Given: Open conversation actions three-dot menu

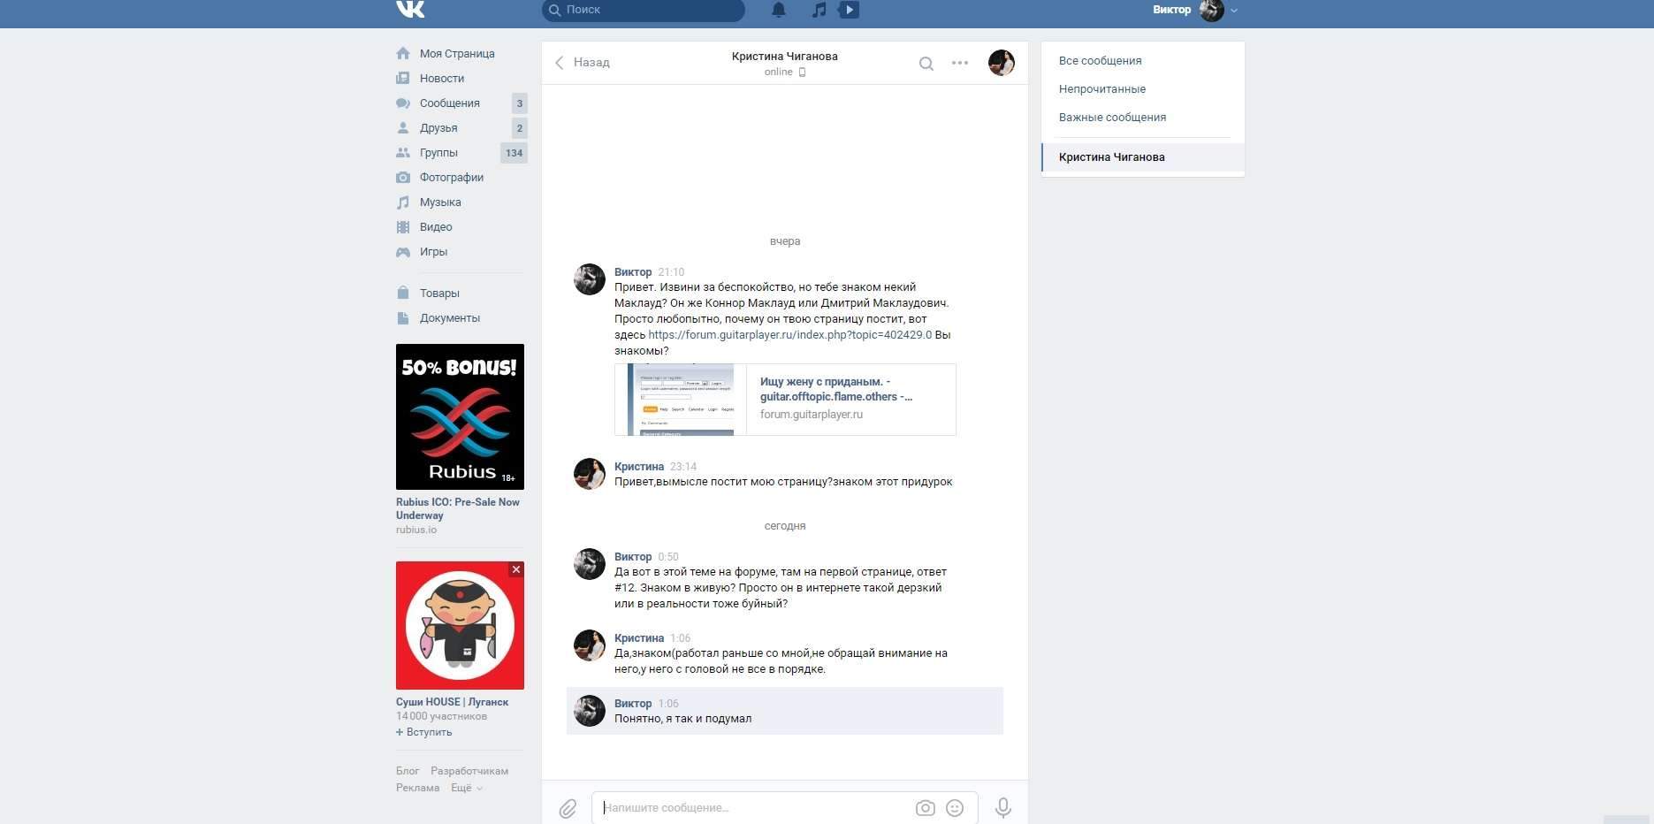Looking at the screenshot, I should coord(960,63).
